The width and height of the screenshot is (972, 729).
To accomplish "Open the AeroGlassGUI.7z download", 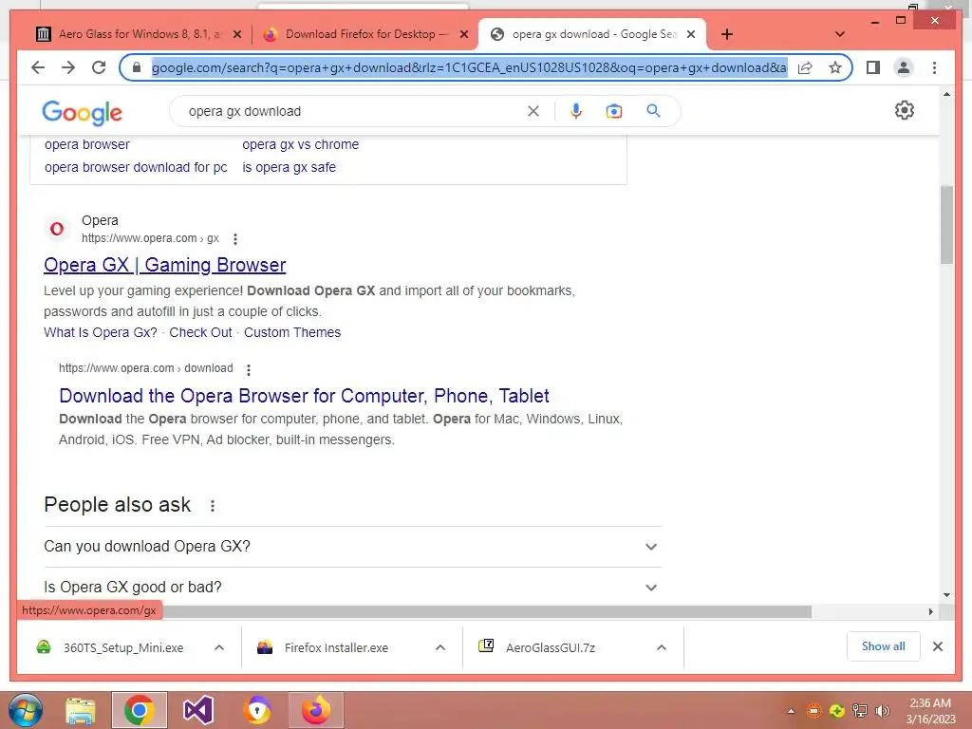I will [550, 647].
